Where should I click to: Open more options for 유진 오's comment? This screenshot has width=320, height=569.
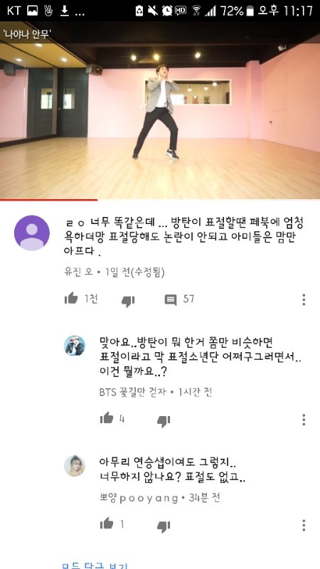pyautogui.click(x=304, y=299)
